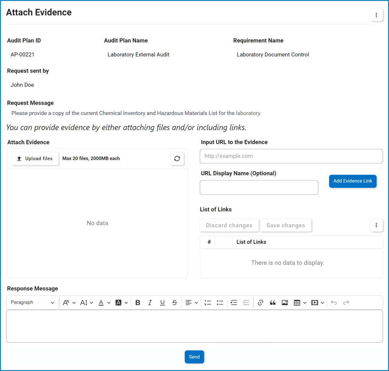Open the insert table dropdown
Screen dimensions: 389x371
[x=300, y=303]
